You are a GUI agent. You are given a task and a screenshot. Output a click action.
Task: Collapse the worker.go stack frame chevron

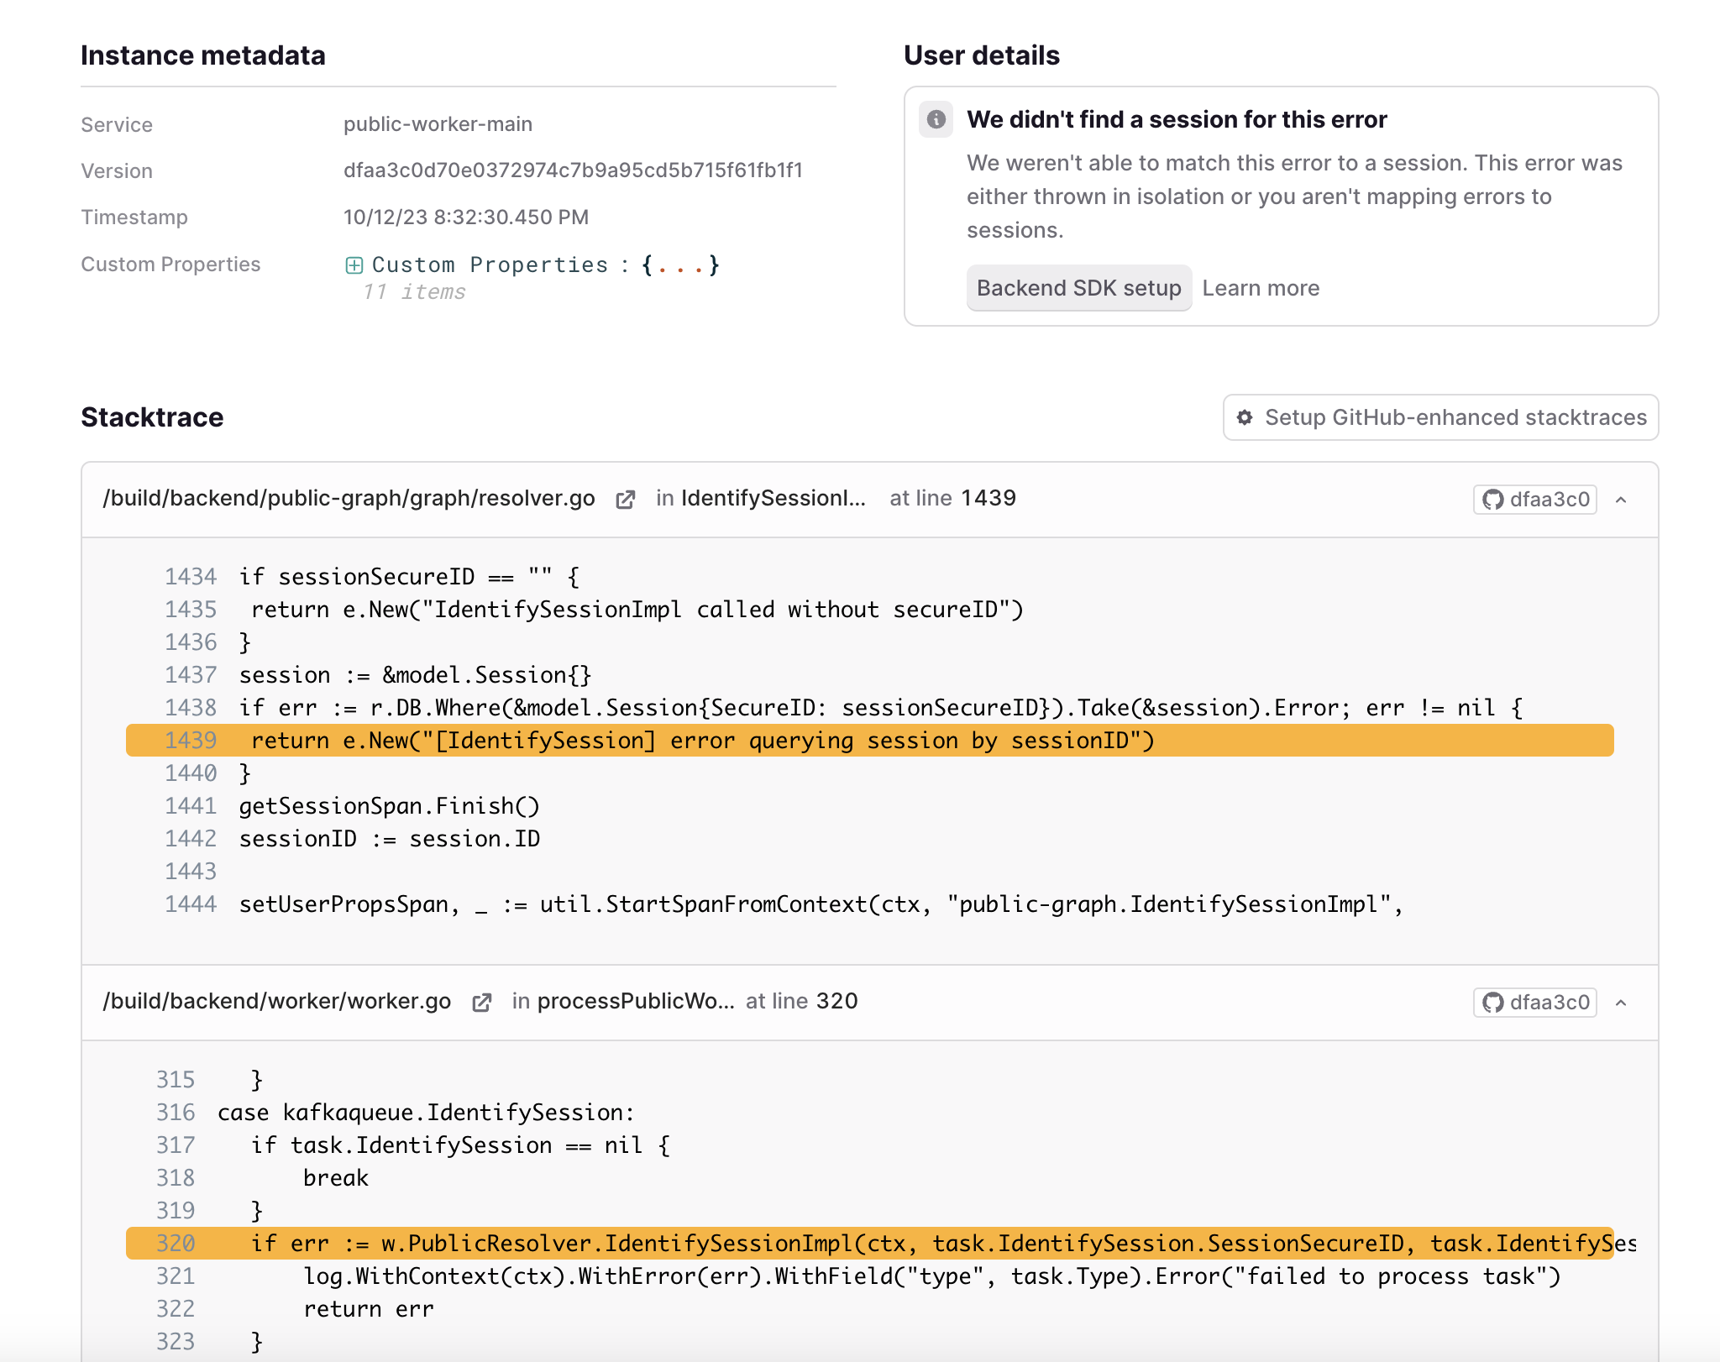1621,1003
